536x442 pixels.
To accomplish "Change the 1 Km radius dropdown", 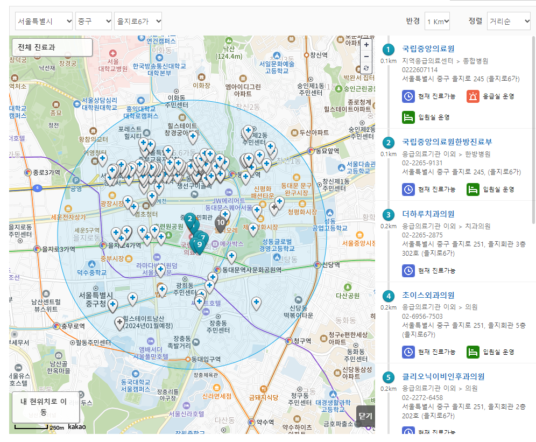I will click(437, 22).
